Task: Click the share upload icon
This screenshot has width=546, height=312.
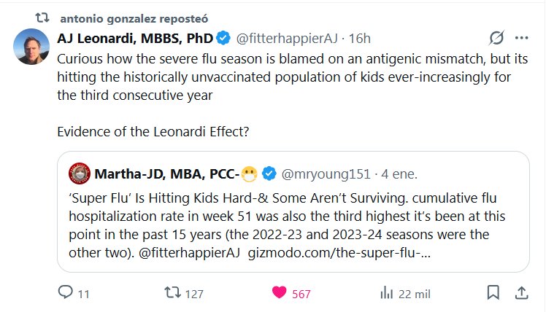Action: [x=521, y=293]
